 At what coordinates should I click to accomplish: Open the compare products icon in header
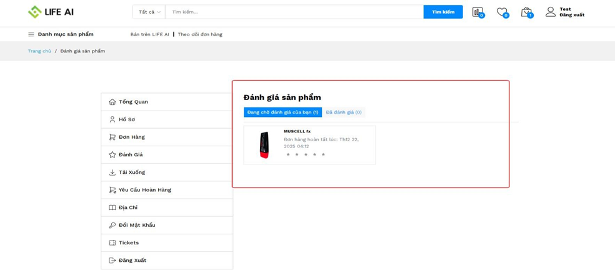click(x=477, y=12)
